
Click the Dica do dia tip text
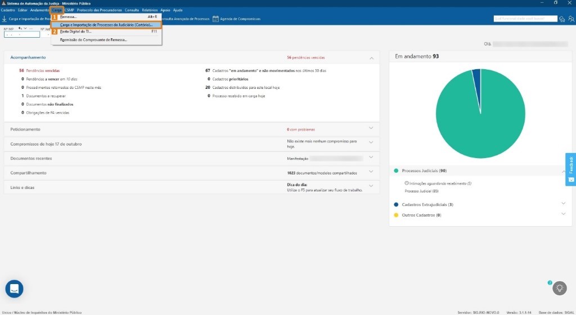(x=325, y=188)
